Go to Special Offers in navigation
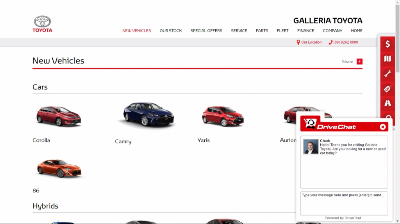The height and width of the screenshot is (224, 400). click(x=206, y=31)
